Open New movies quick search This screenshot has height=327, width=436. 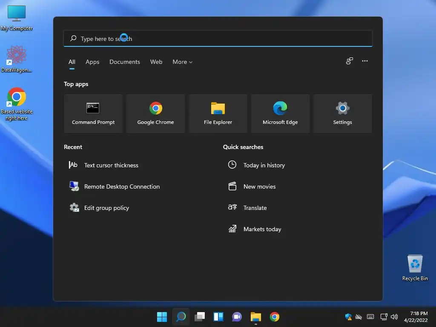(252, 186)
